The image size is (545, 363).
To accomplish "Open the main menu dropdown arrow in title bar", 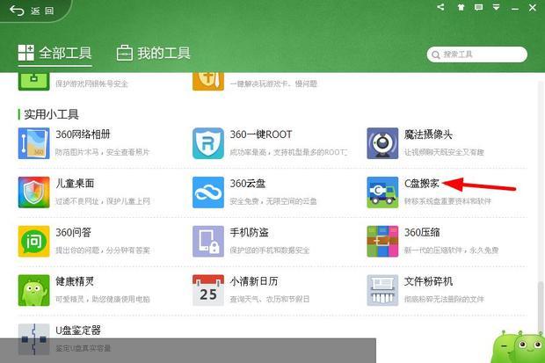I will point(497,7).
